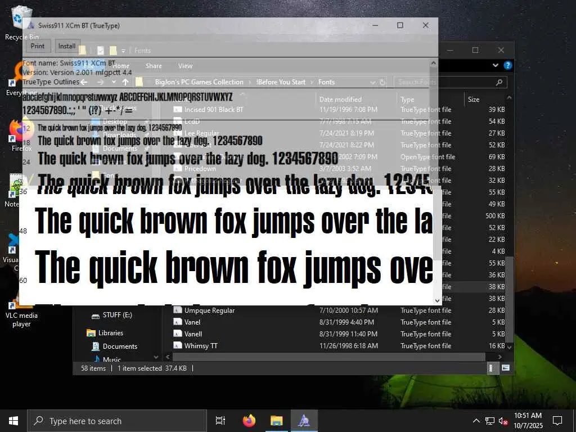
Task: Open File Explorer help via blue question mark
Action: pos(508,65)
